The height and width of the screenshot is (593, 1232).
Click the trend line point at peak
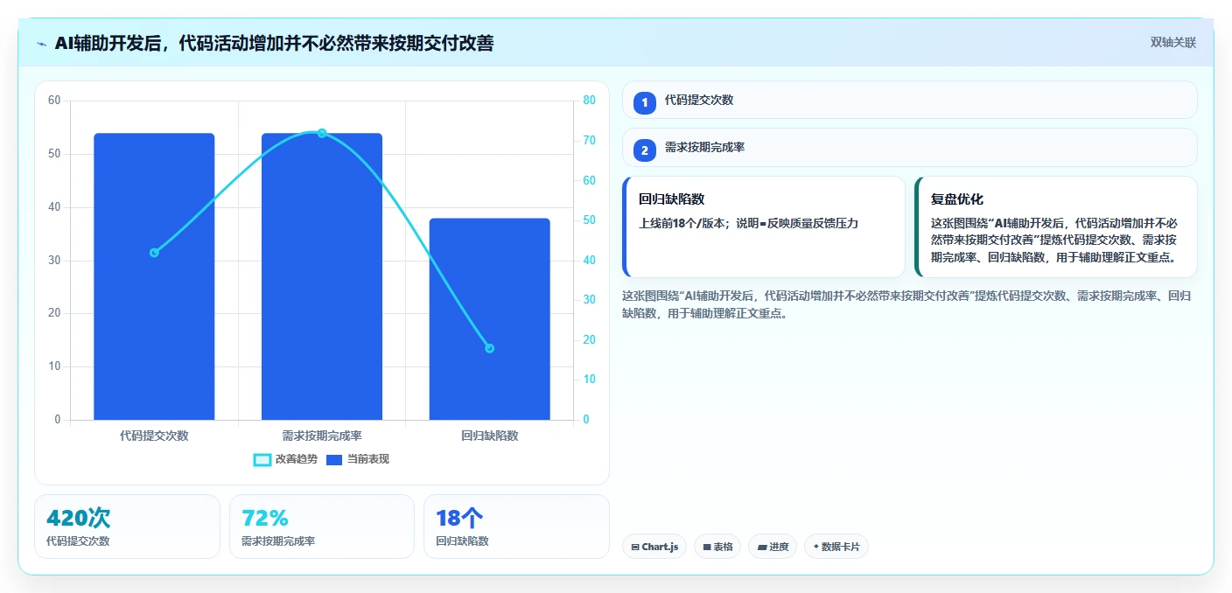(x=322, y=133)
